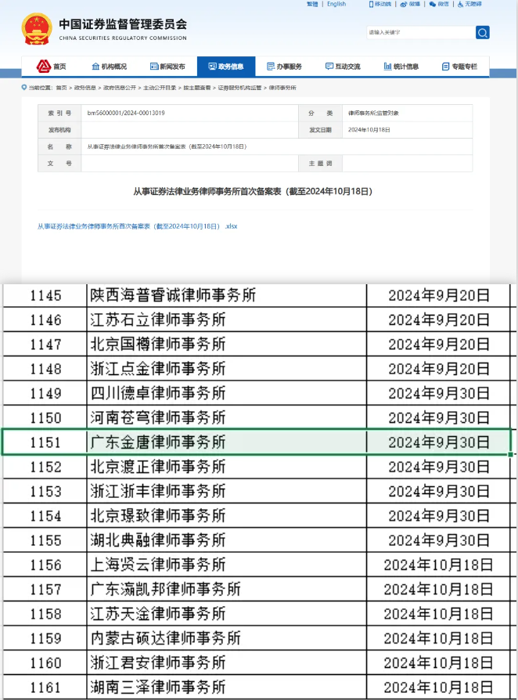Click serial number cell 1156

[45, 565]
